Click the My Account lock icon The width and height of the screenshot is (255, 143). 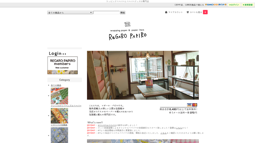[x=166, y=12]
